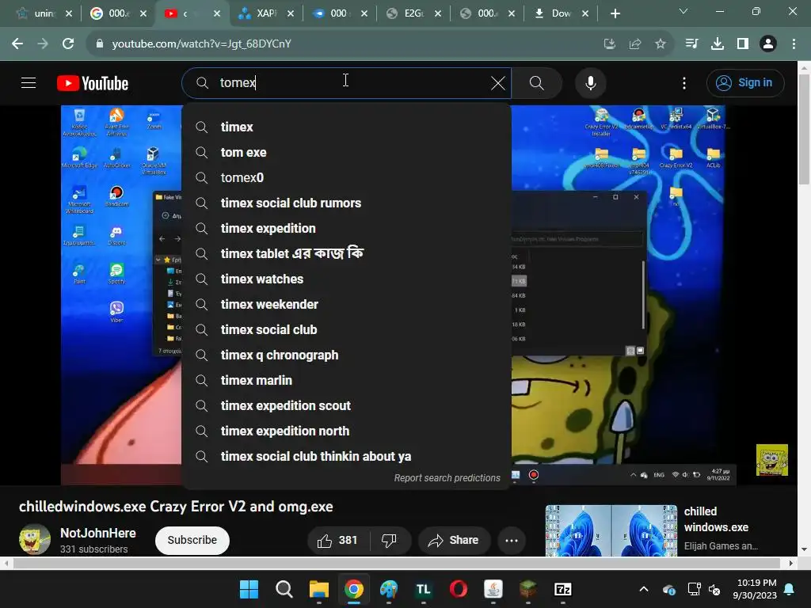Click the Share button
Viewport: 811px width, 608px height.
pyautogui.click(x=454, y=540)
